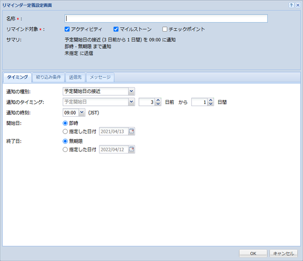Screen dimensions: 303x261
Task: Switch to the タイミング tab
Action: (x=17, y=77)
